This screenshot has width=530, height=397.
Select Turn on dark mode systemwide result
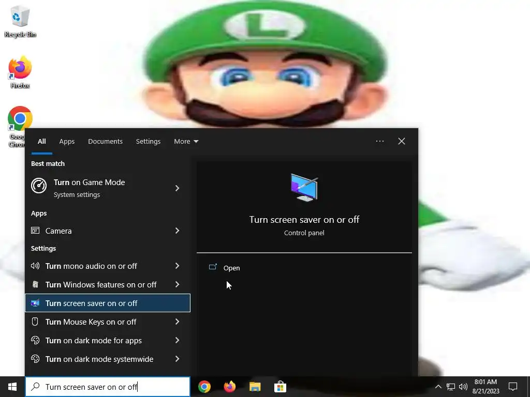108,359
